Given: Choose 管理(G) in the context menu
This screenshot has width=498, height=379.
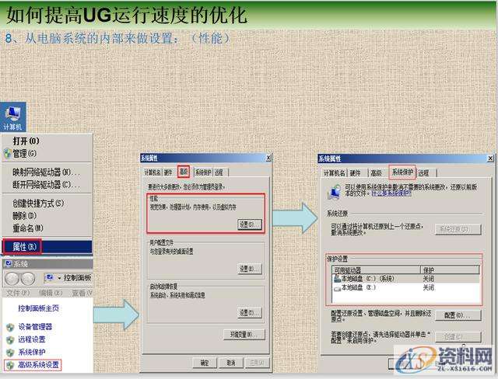Looking at the screenshot, I should [x=25, y=154].
